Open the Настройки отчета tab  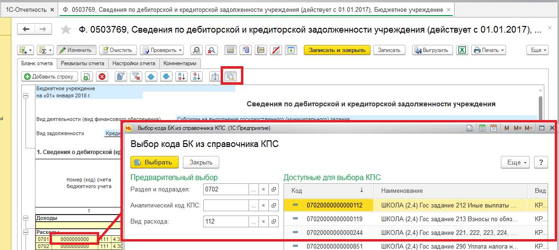[x=134, y=63]
